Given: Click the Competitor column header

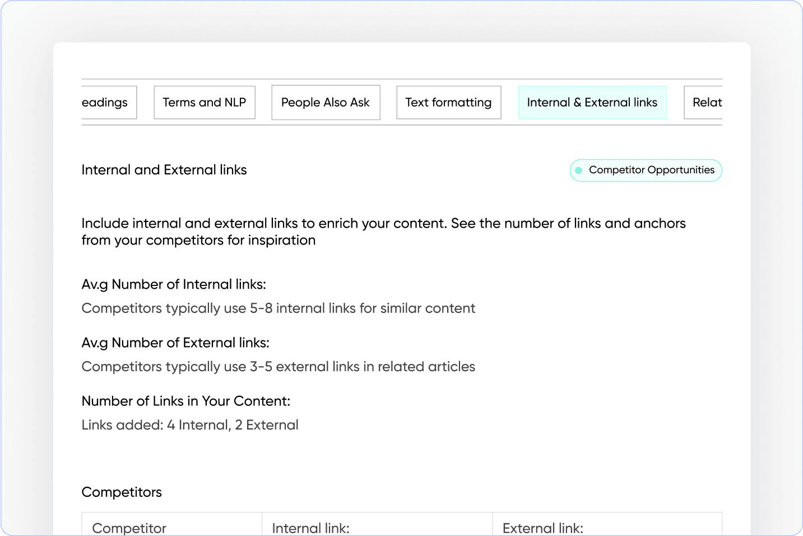Looking at the screenshot, I should coord(129,528).
